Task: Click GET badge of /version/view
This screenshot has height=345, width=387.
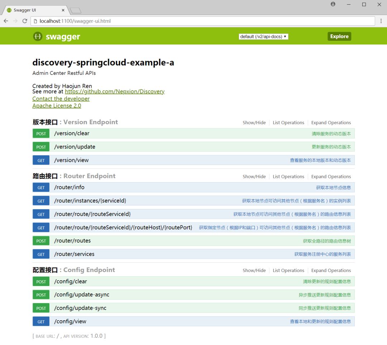Action: pos(41,160)
